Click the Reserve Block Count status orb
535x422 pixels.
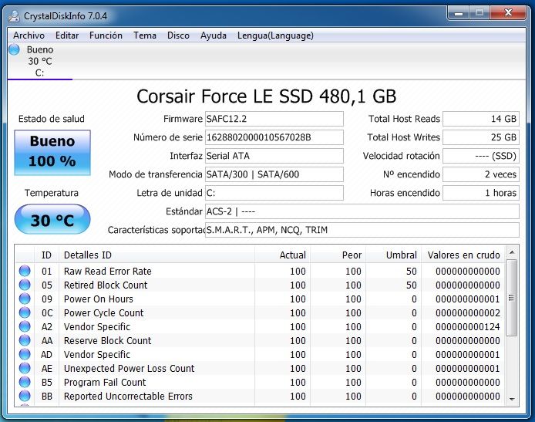[25, 340]
